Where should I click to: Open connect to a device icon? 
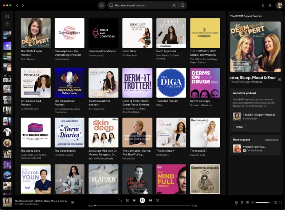coord(247,202)
